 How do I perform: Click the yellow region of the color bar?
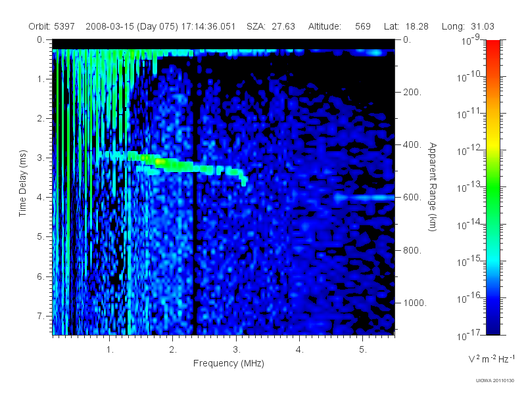click(492, 142)
